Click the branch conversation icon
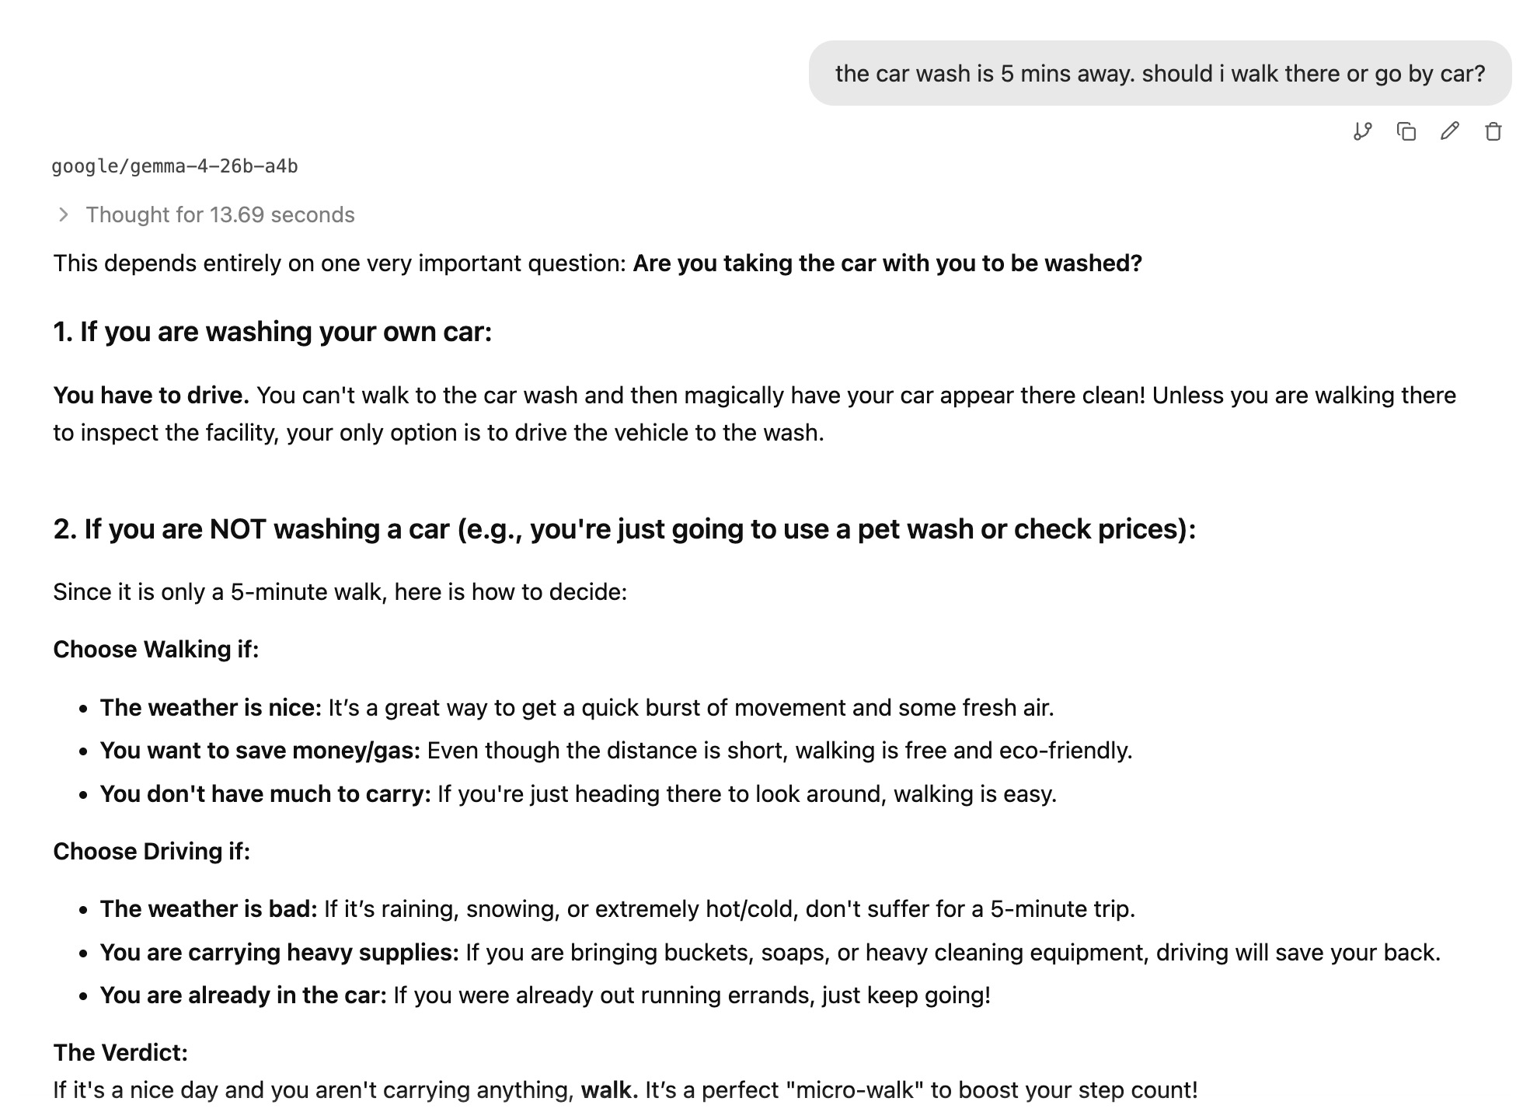Viewport: 1523px width, 1119px height. coord(1362,131)
